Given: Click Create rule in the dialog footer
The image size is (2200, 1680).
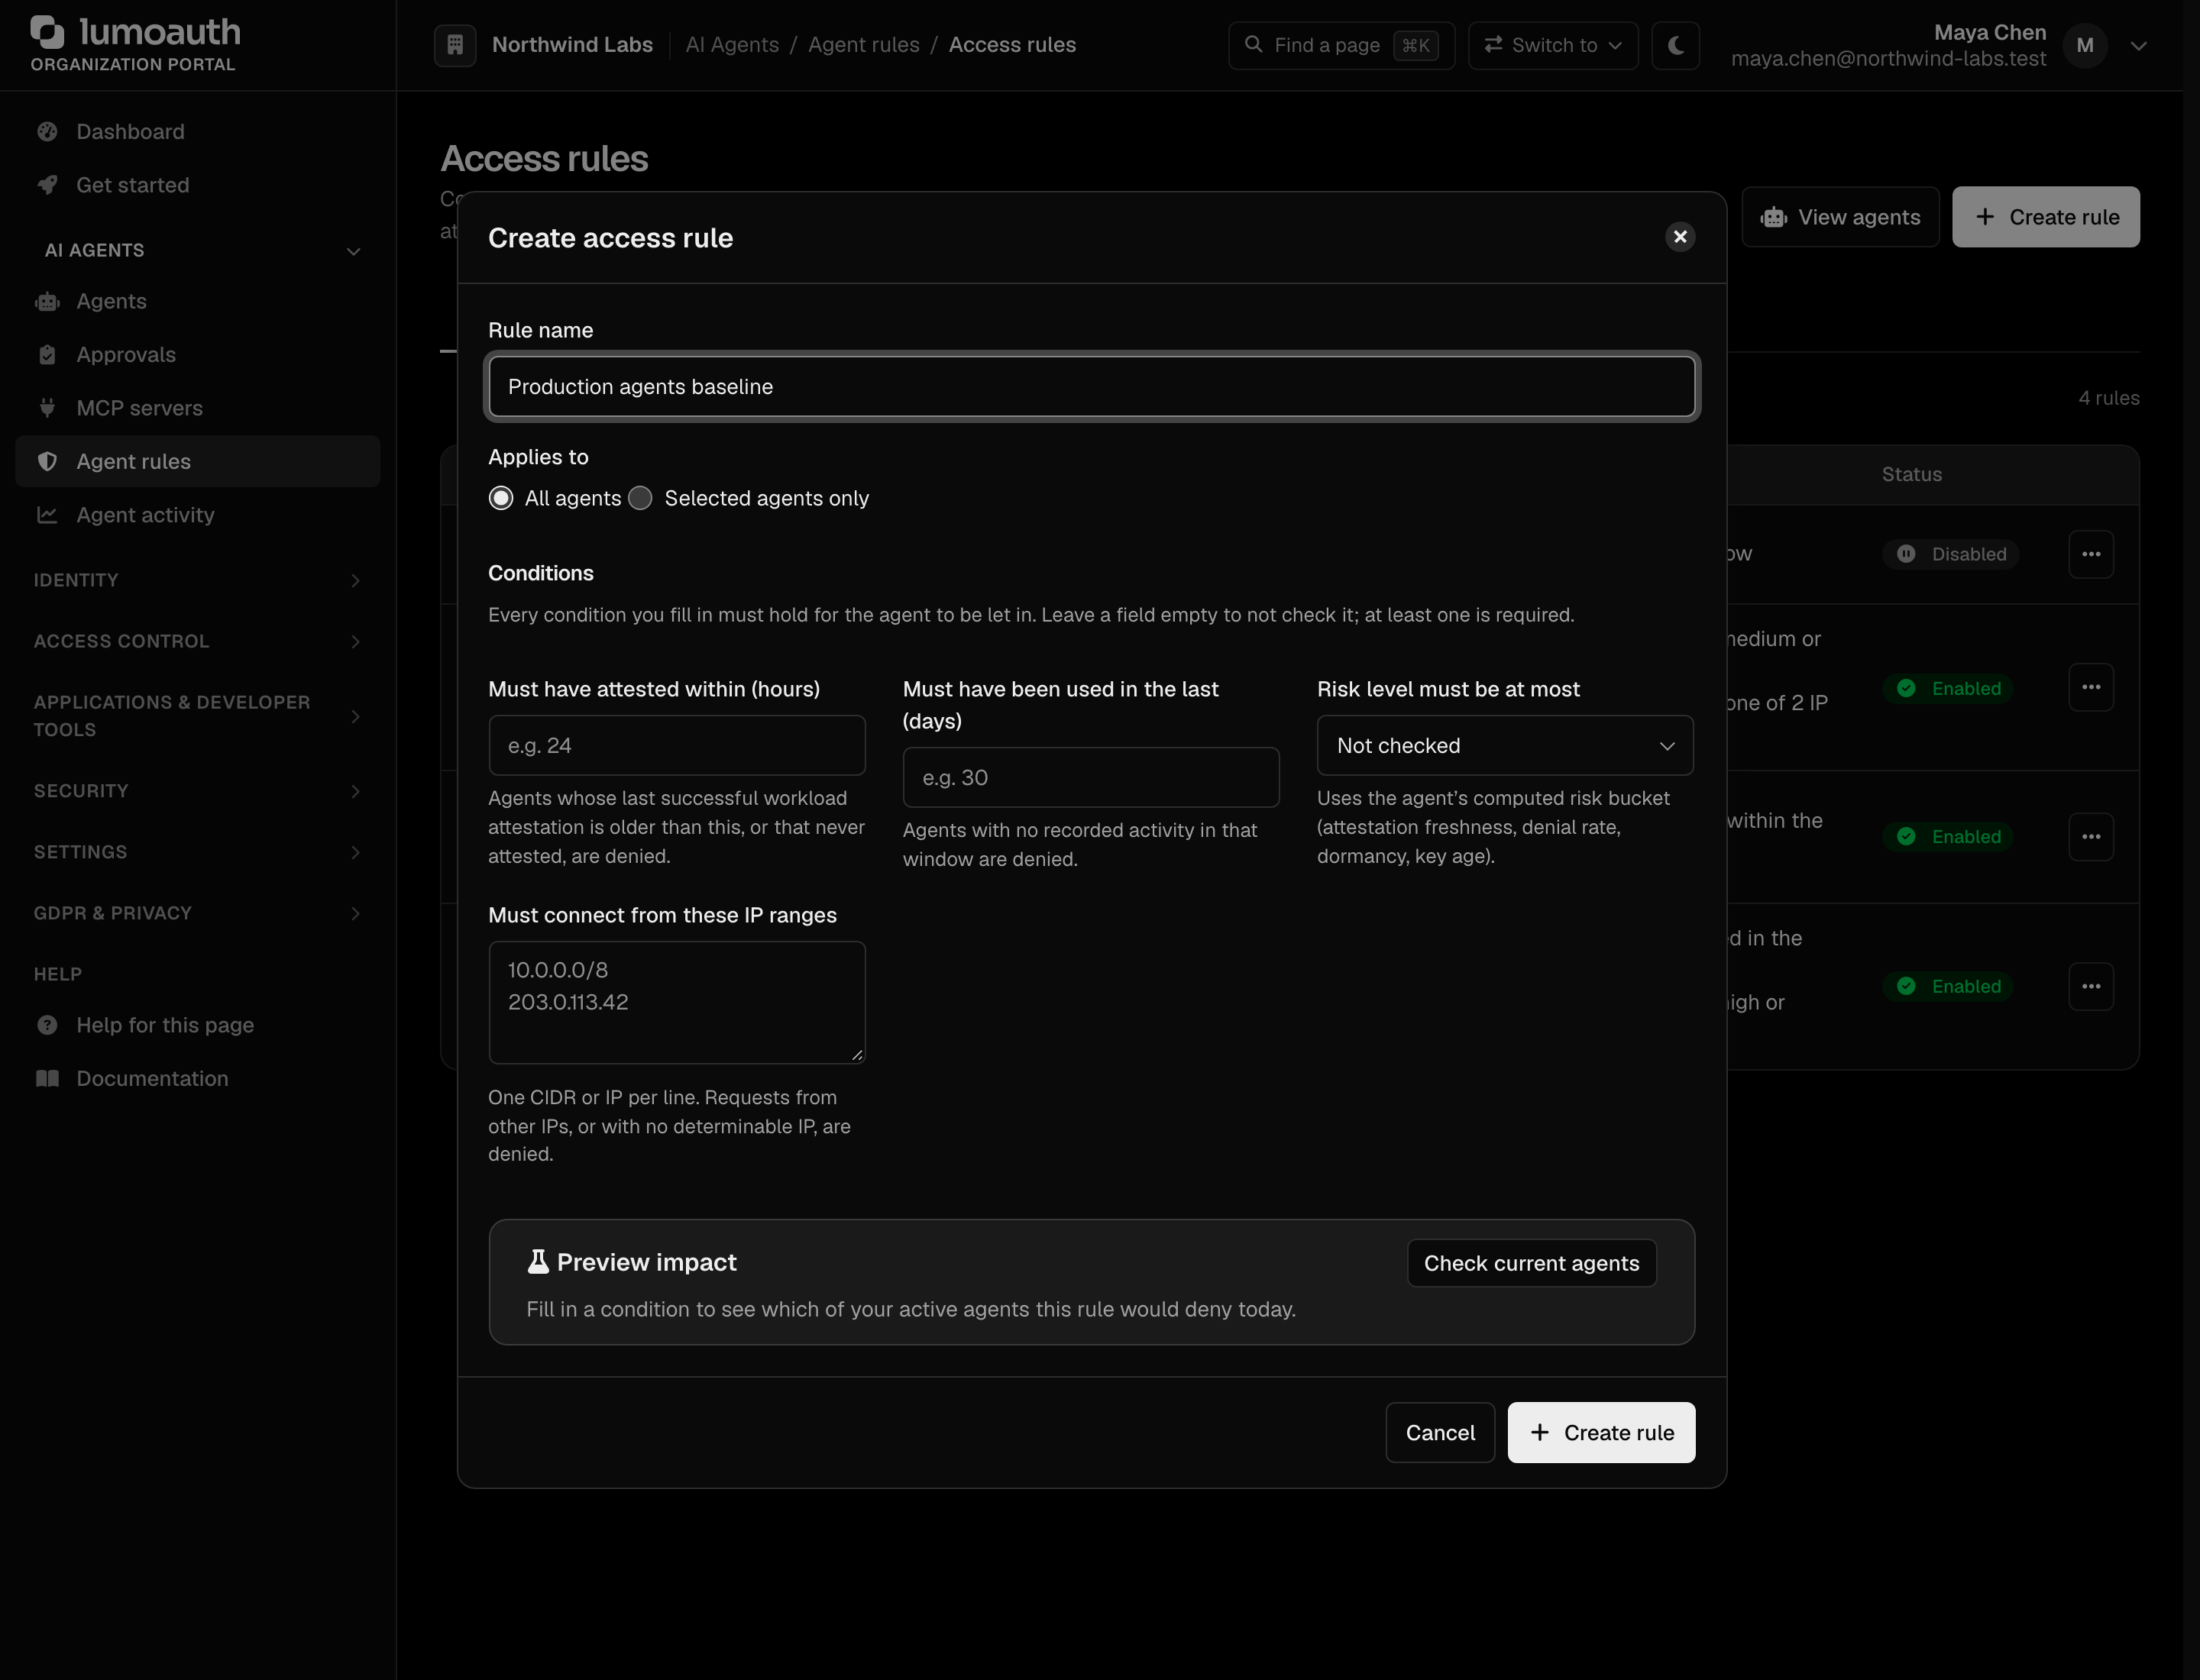Looking at the screenshot, I should tap(1600, 1433).
